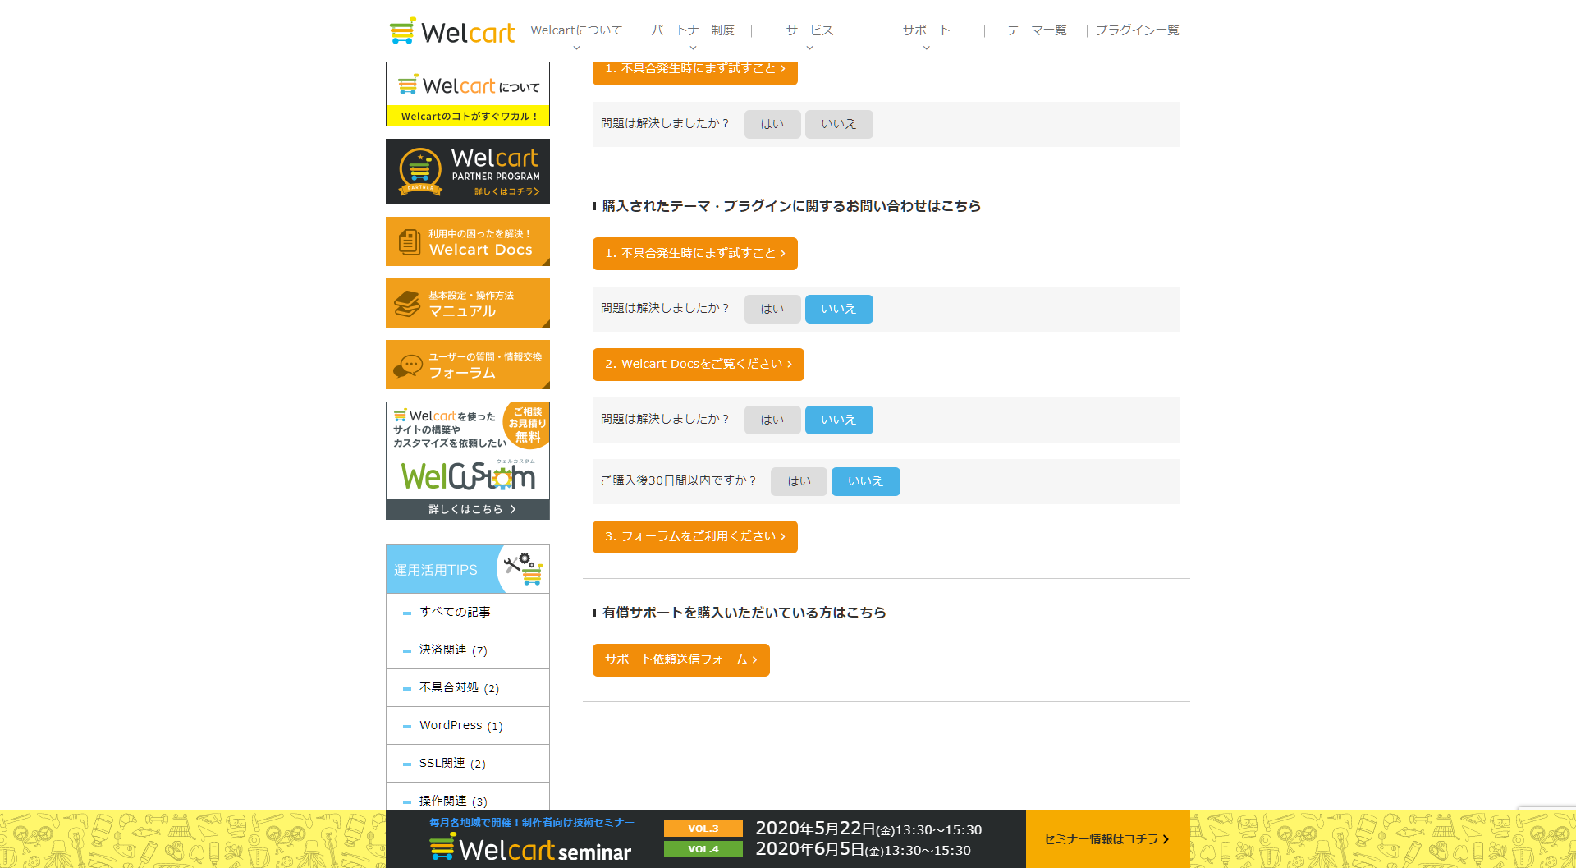Answer はい for ご購入後30日間以内ですか
The image size is (1576, 868).
click(x=799, y=481)
